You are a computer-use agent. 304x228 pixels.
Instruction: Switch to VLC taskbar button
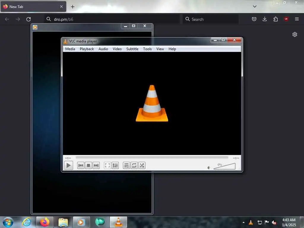pyautogui.click(x=118, y=222)
